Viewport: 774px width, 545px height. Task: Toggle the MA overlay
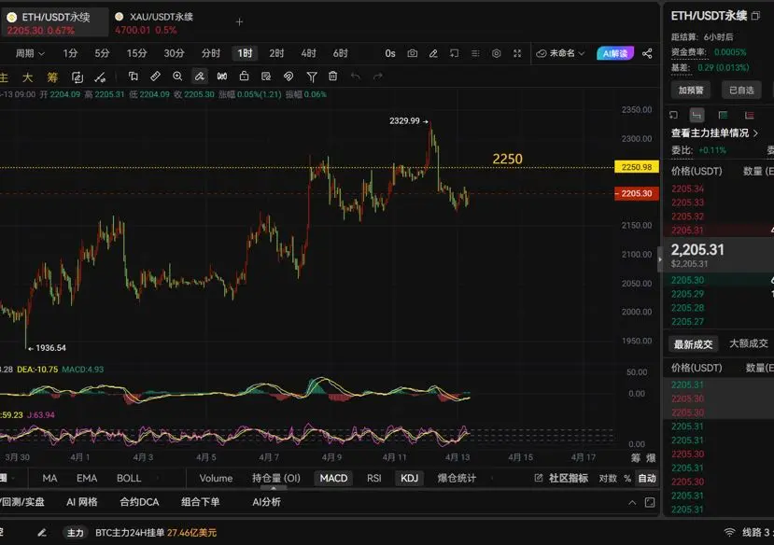coord(49,478)
